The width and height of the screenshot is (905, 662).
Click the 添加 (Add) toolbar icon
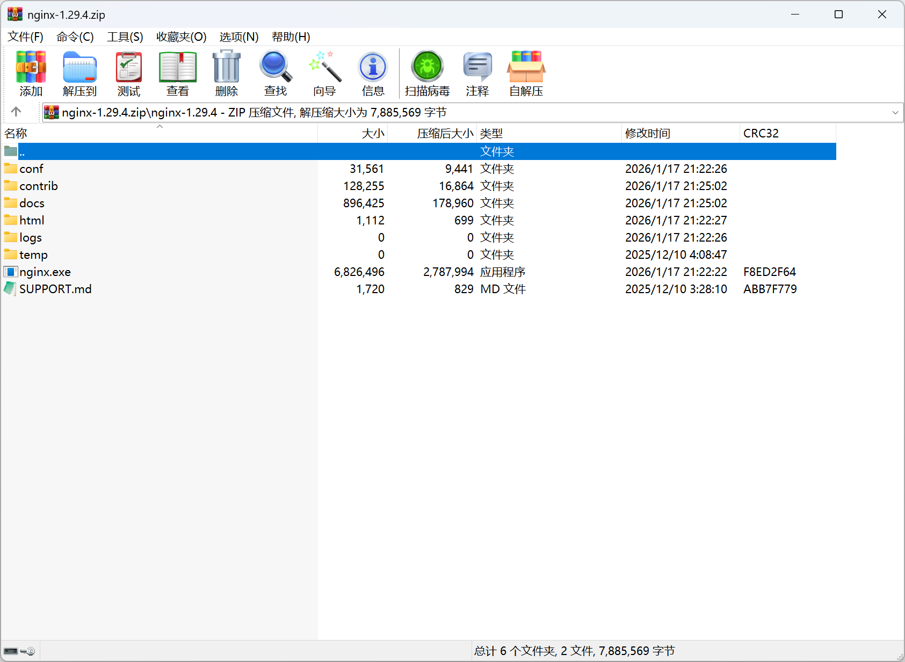point(31,67)
